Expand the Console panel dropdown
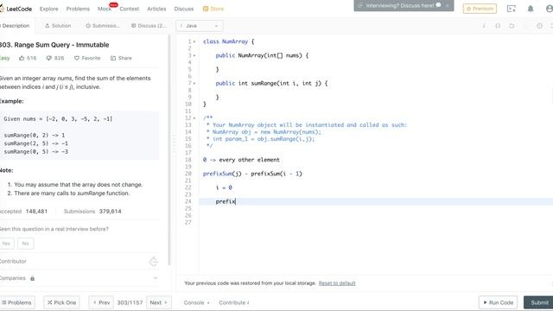Screen dimensions: 553x311 (x=197, y=302)
